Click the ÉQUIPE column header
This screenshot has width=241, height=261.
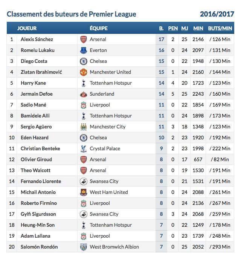(x=99, y=28)
